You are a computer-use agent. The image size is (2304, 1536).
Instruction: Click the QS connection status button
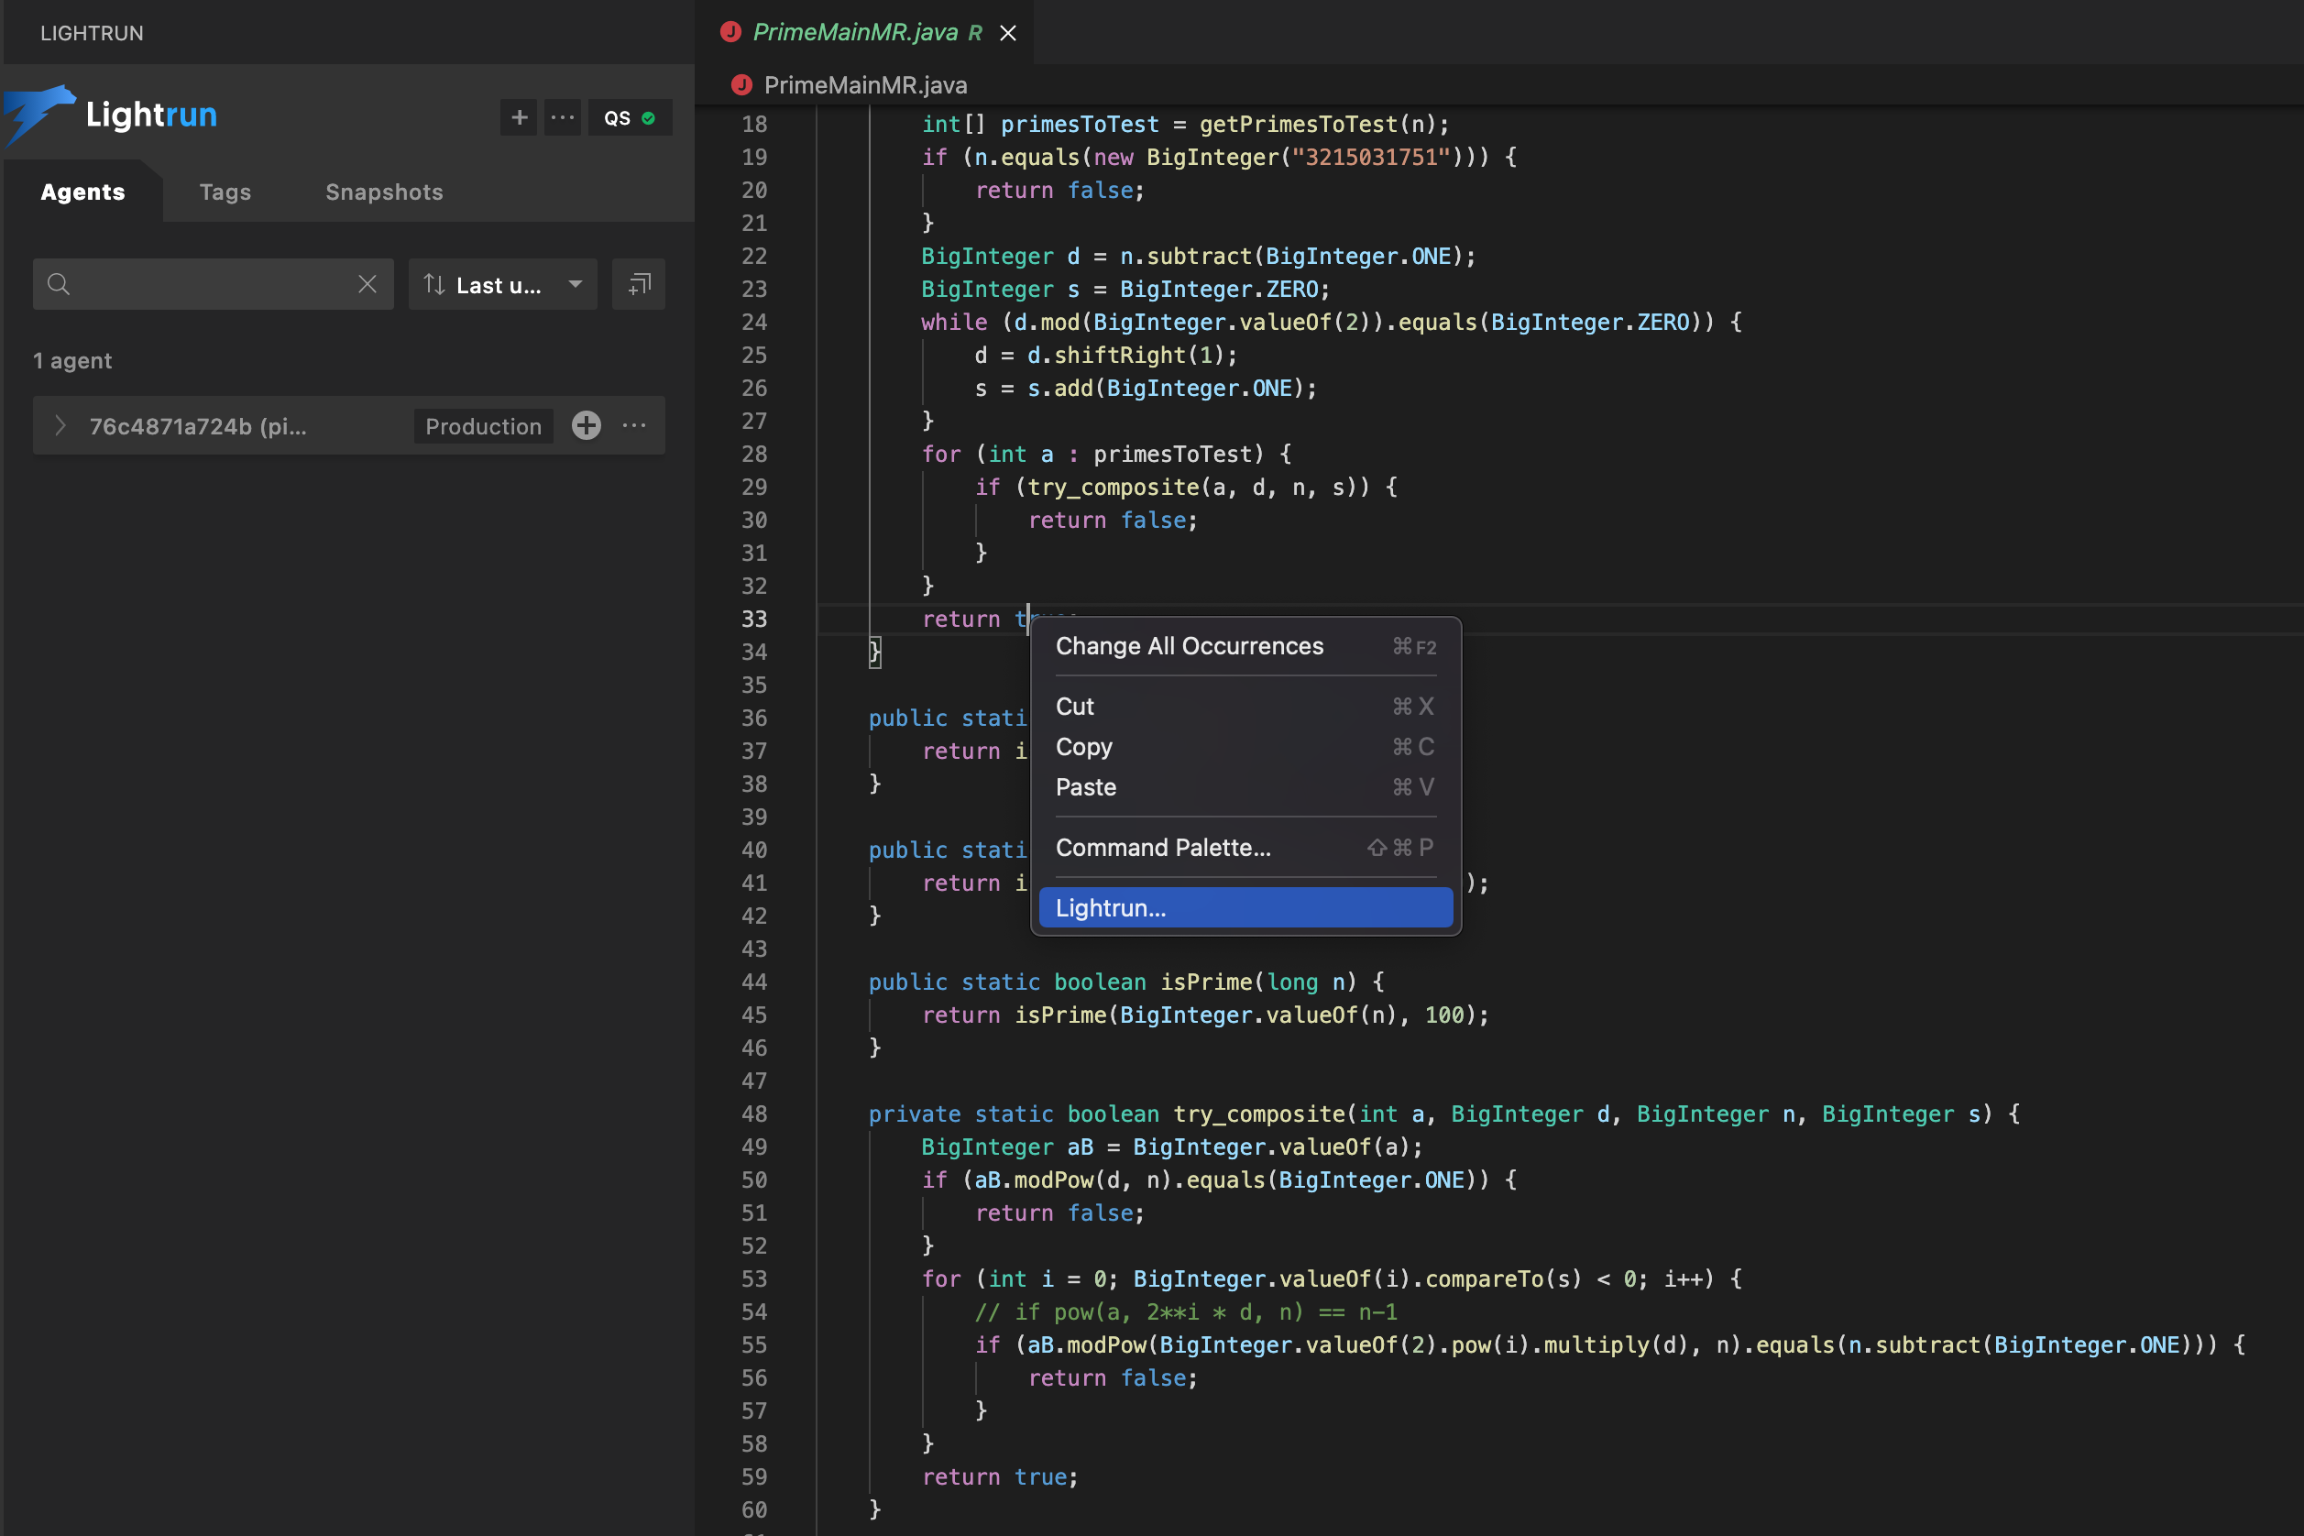coord(629,117)
